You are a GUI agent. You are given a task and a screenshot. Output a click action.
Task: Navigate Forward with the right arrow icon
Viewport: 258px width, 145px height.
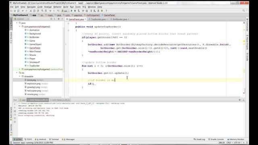point(54,11)
